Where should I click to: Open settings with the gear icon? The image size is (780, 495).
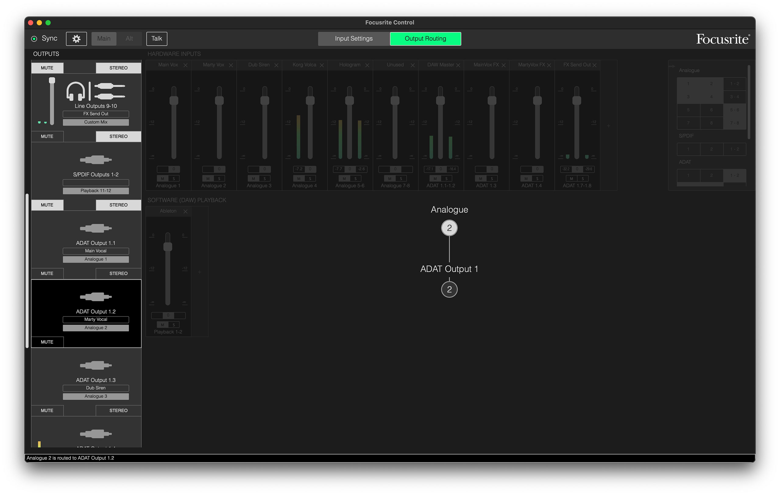click(76, 39)
